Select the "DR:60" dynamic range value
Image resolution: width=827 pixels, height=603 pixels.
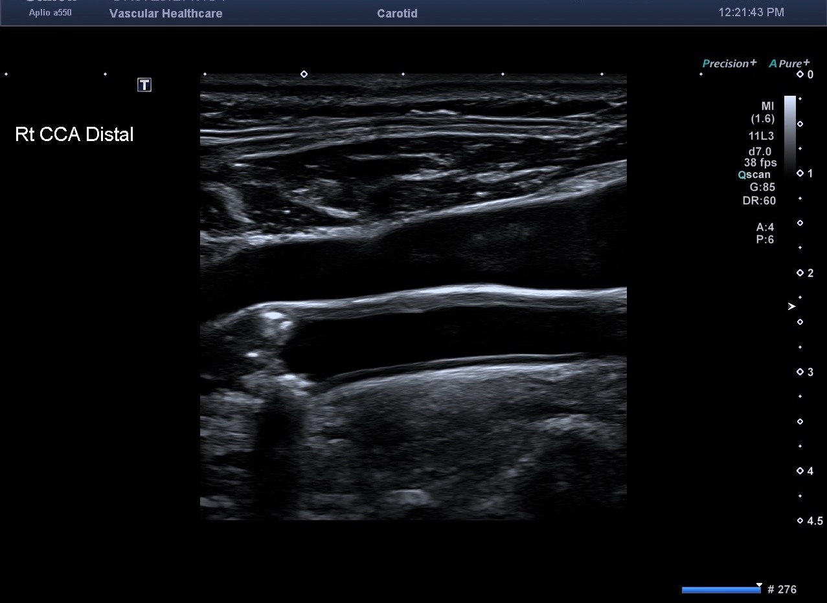759,201
